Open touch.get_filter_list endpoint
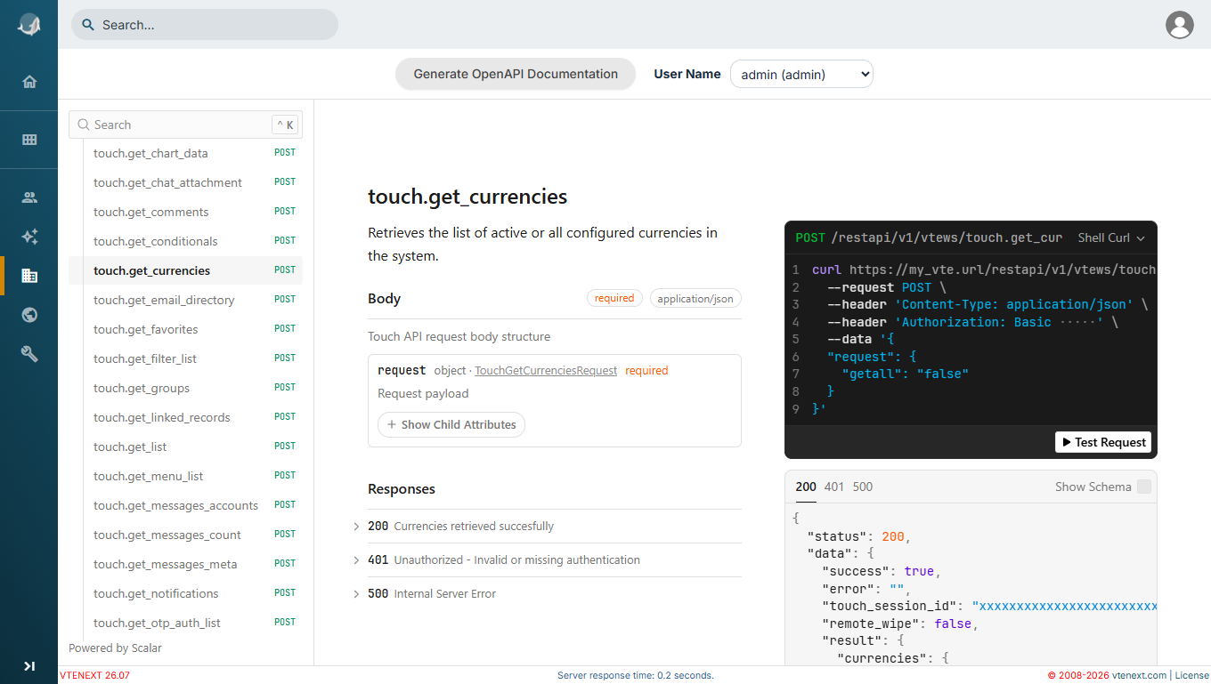The image size is (1211, 684). click(185, 358)
